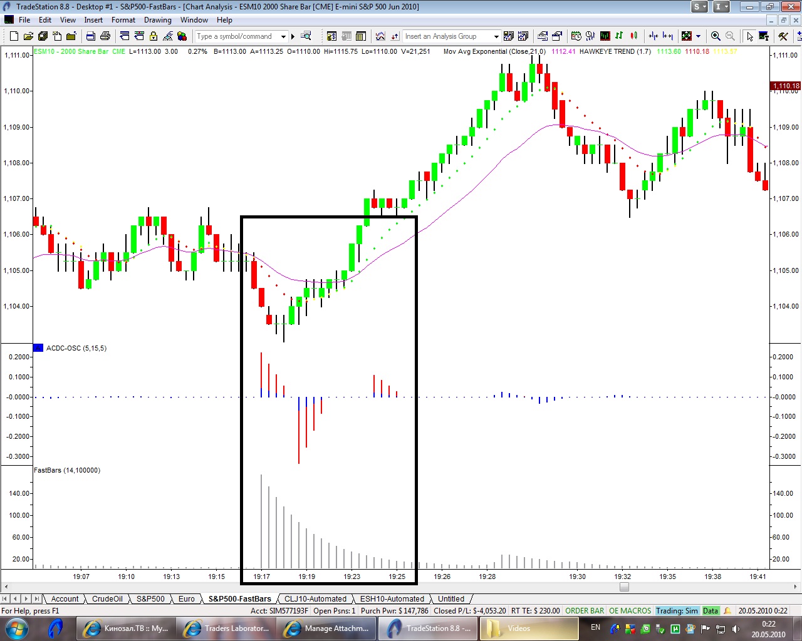Open the Insert an Analysis Group dropdown
The width and height of the screenshot is (802, 641).
(x=496, y=36)
